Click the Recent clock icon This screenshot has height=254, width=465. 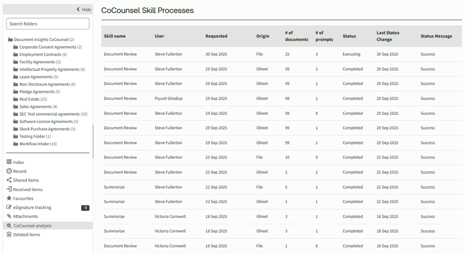point(9,171)
